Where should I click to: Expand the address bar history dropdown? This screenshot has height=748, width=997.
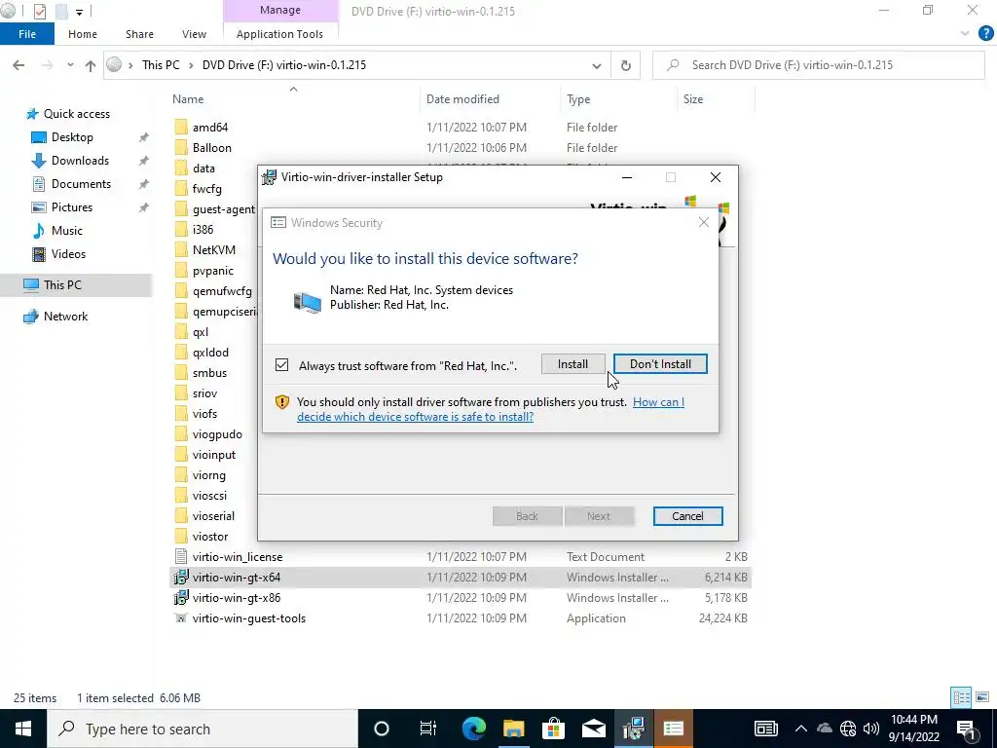[597, 65]
